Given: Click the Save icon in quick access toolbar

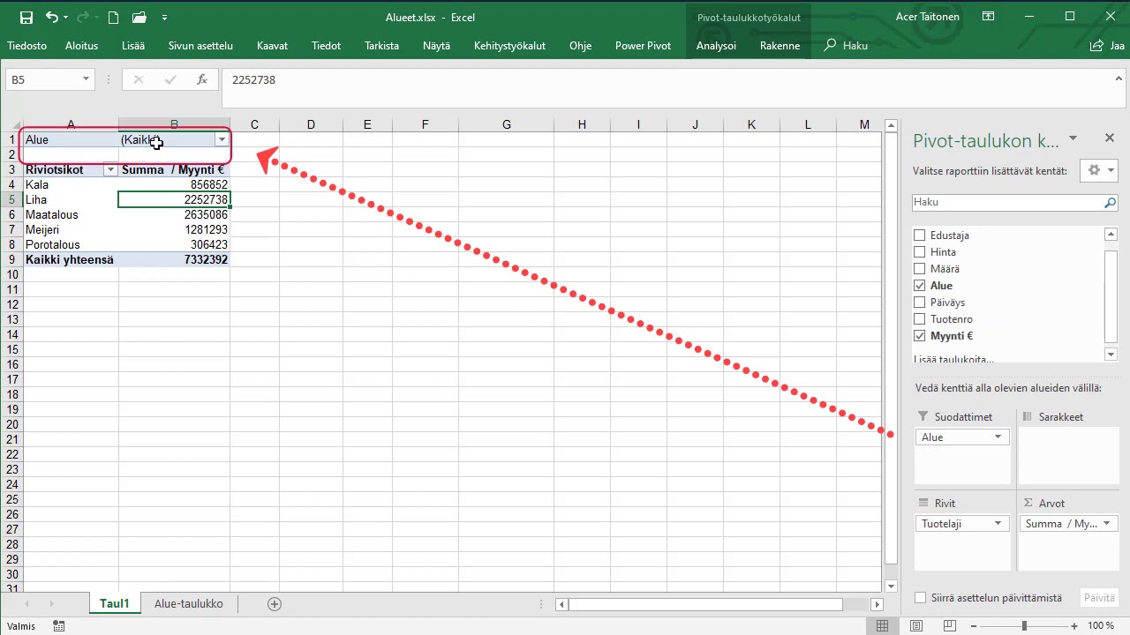Looking at the screenshot, I should tap(26, 17).
